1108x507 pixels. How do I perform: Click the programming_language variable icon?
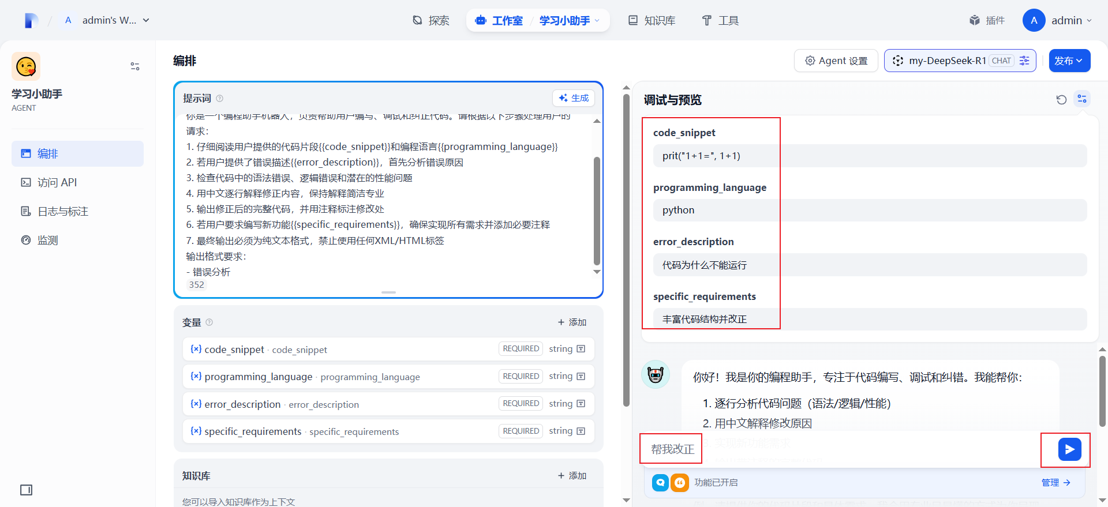click(x=196, y=376)
